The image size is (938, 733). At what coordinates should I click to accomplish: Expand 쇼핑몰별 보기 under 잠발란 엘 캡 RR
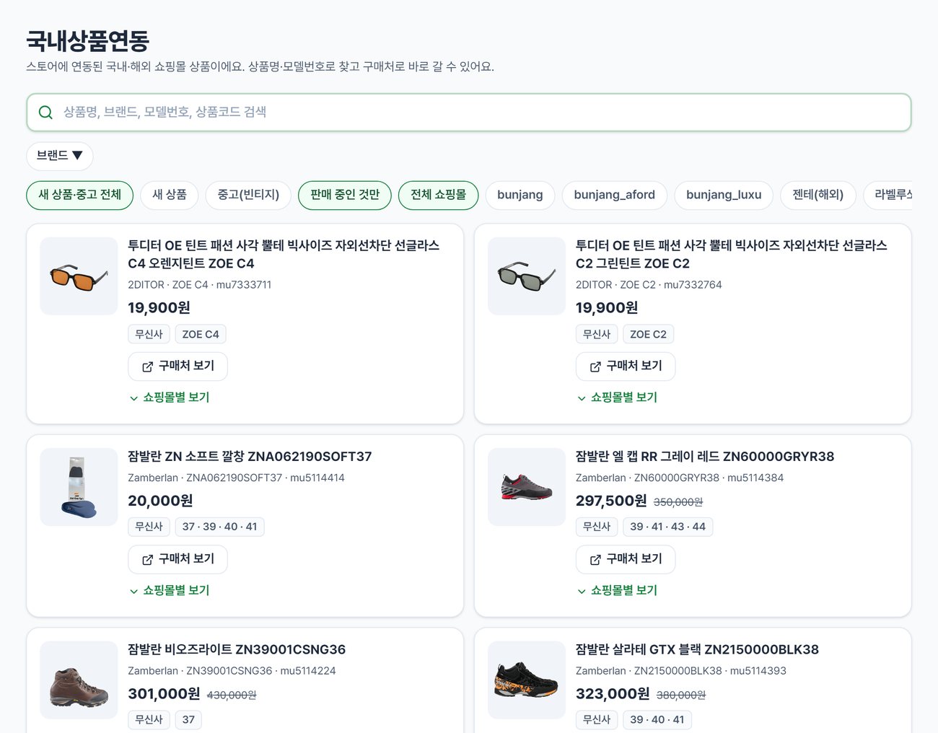(x=618, y=590)
